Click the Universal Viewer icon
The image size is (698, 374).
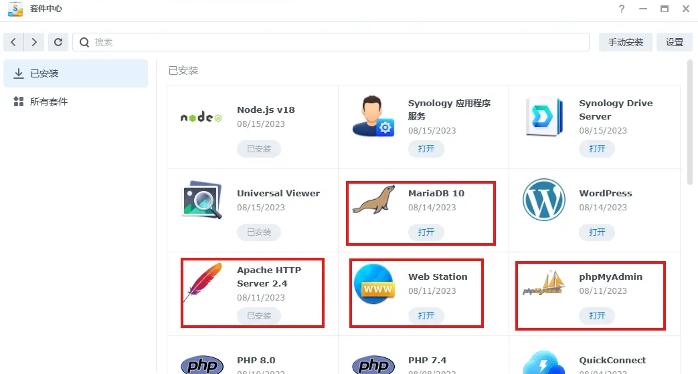pos(202,200)
